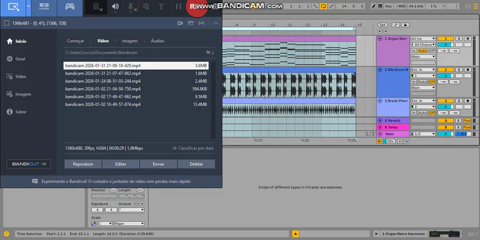Click the video camera icon in Bandicam info bar

180,23
